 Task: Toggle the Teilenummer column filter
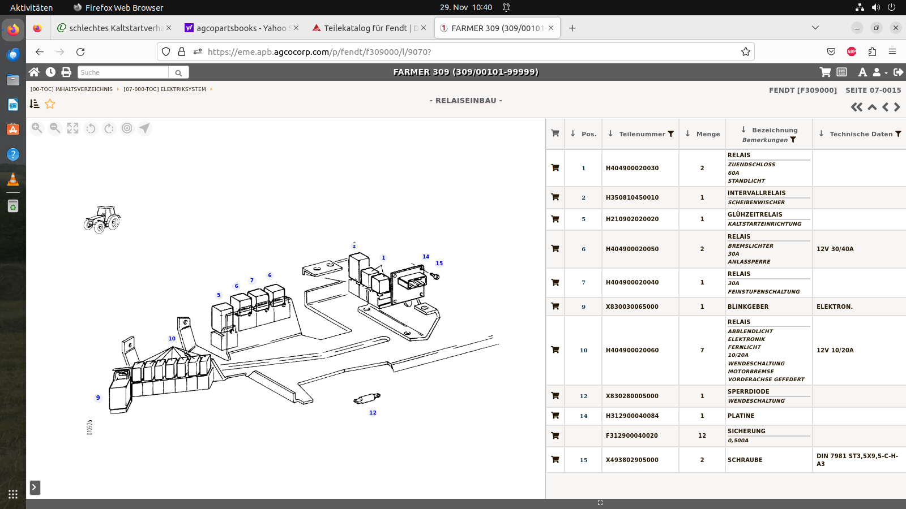point(671,134)
